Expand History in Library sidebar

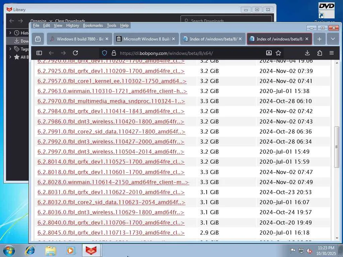click(x=10, y=33)
